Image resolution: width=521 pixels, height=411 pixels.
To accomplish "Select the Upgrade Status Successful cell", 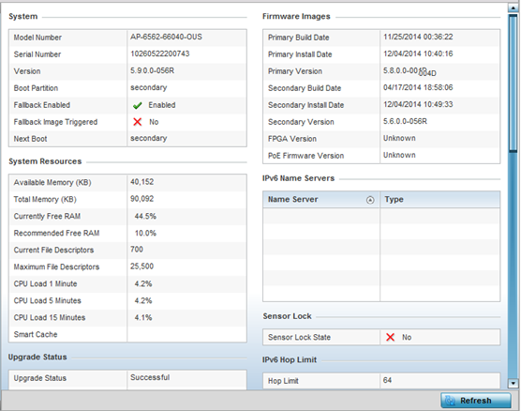I will [186, 379].
